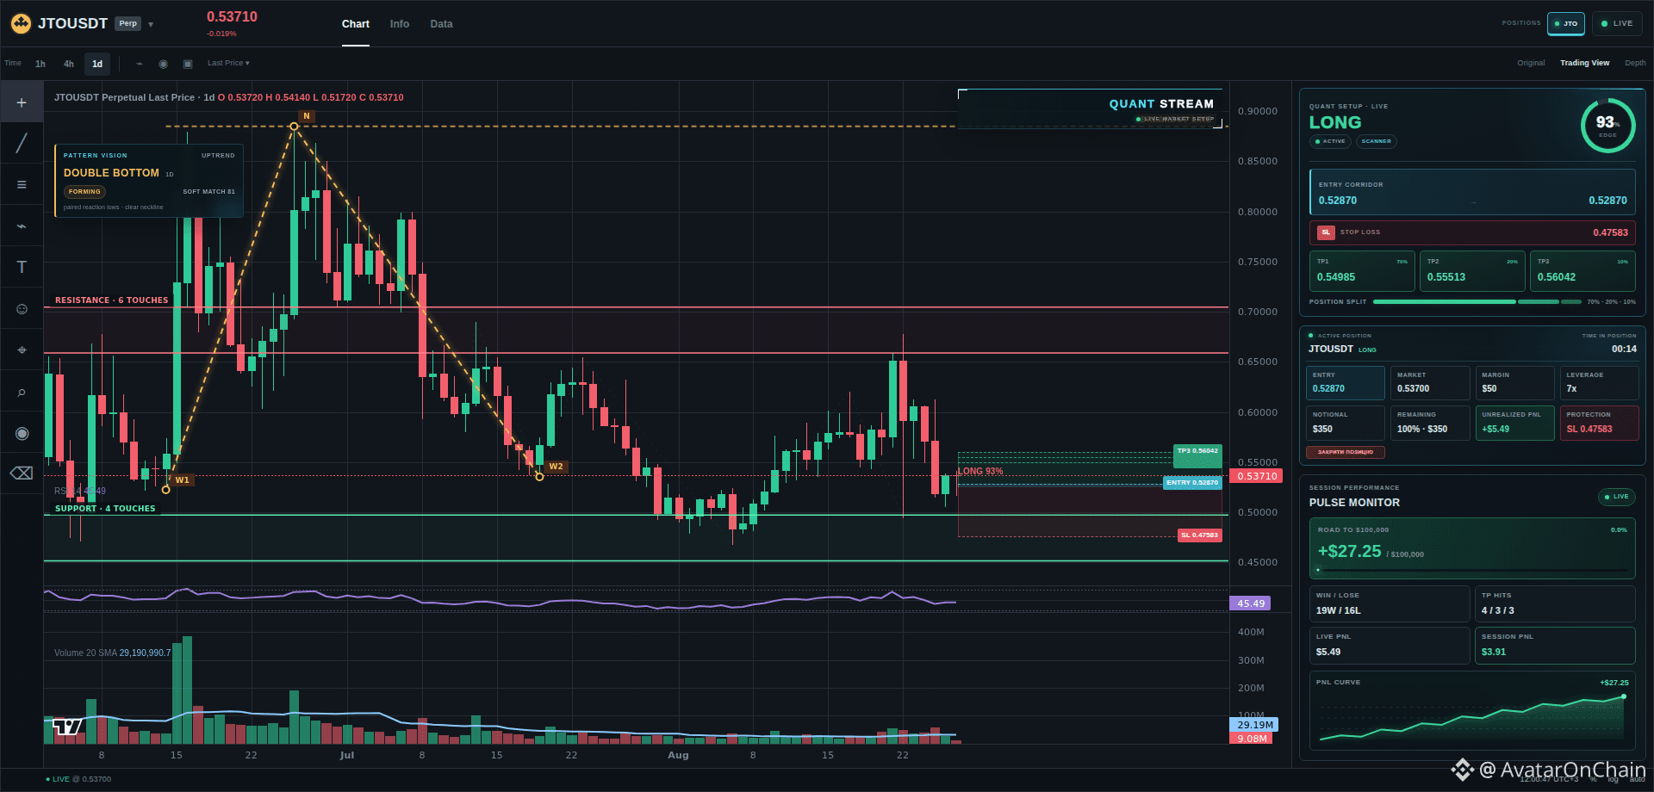
Task: Activate the zoom magnifier tool
Action: click(22, 392)
